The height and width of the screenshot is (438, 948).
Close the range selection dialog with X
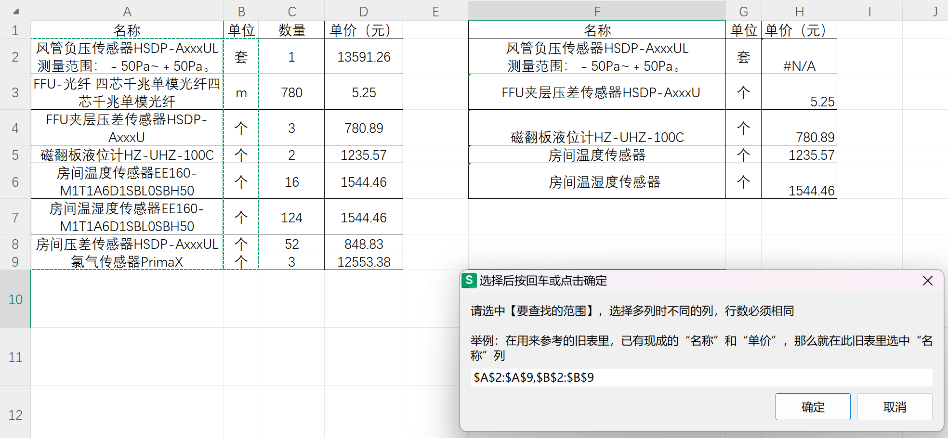[927, 281]
